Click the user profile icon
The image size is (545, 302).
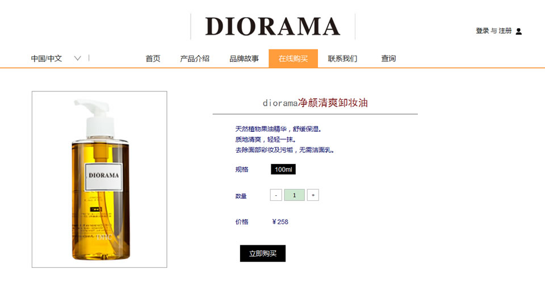pyautogui.click(x=518, y=31)
